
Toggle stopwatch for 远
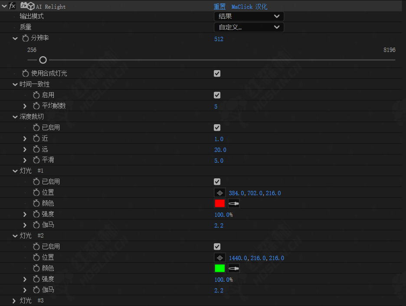click(x=36, y=149)
